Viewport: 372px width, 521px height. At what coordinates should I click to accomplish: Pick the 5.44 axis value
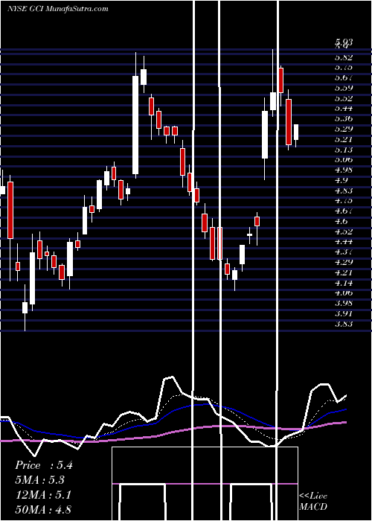coord(344,109)
